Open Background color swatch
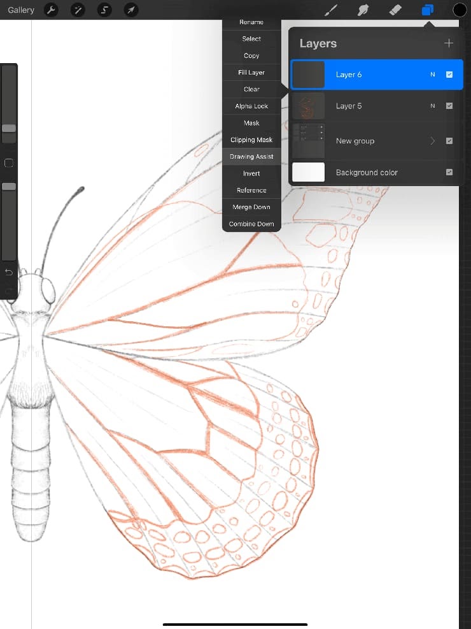 [x=309, y=172]
